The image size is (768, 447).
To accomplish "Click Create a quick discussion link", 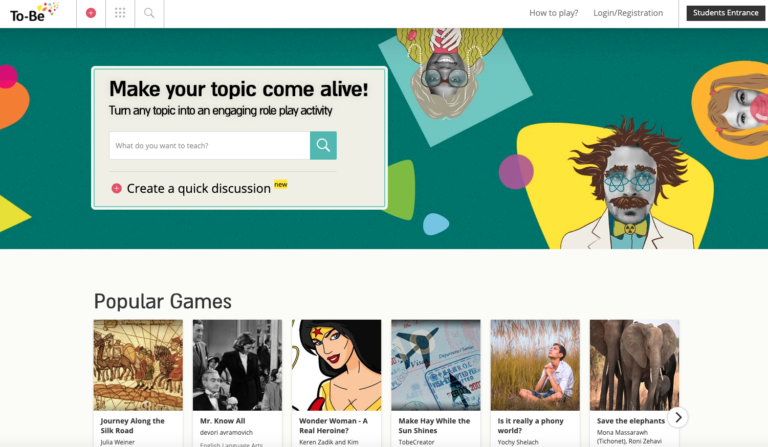I will pos(199,188).
